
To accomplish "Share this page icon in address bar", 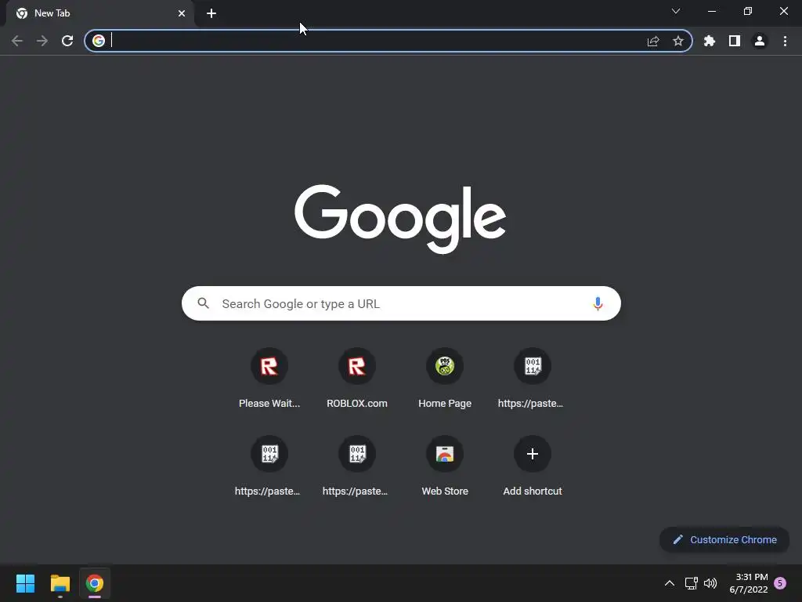I will [653, 41].
